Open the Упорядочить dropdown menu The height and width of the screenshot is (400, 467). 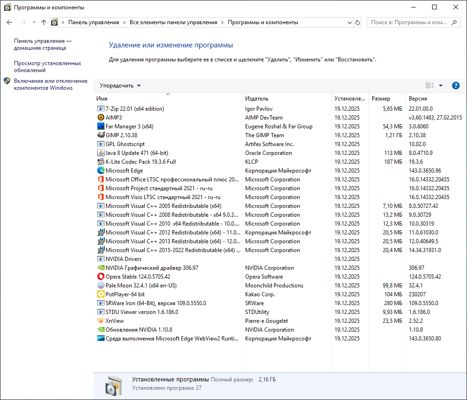coord(120,86)
